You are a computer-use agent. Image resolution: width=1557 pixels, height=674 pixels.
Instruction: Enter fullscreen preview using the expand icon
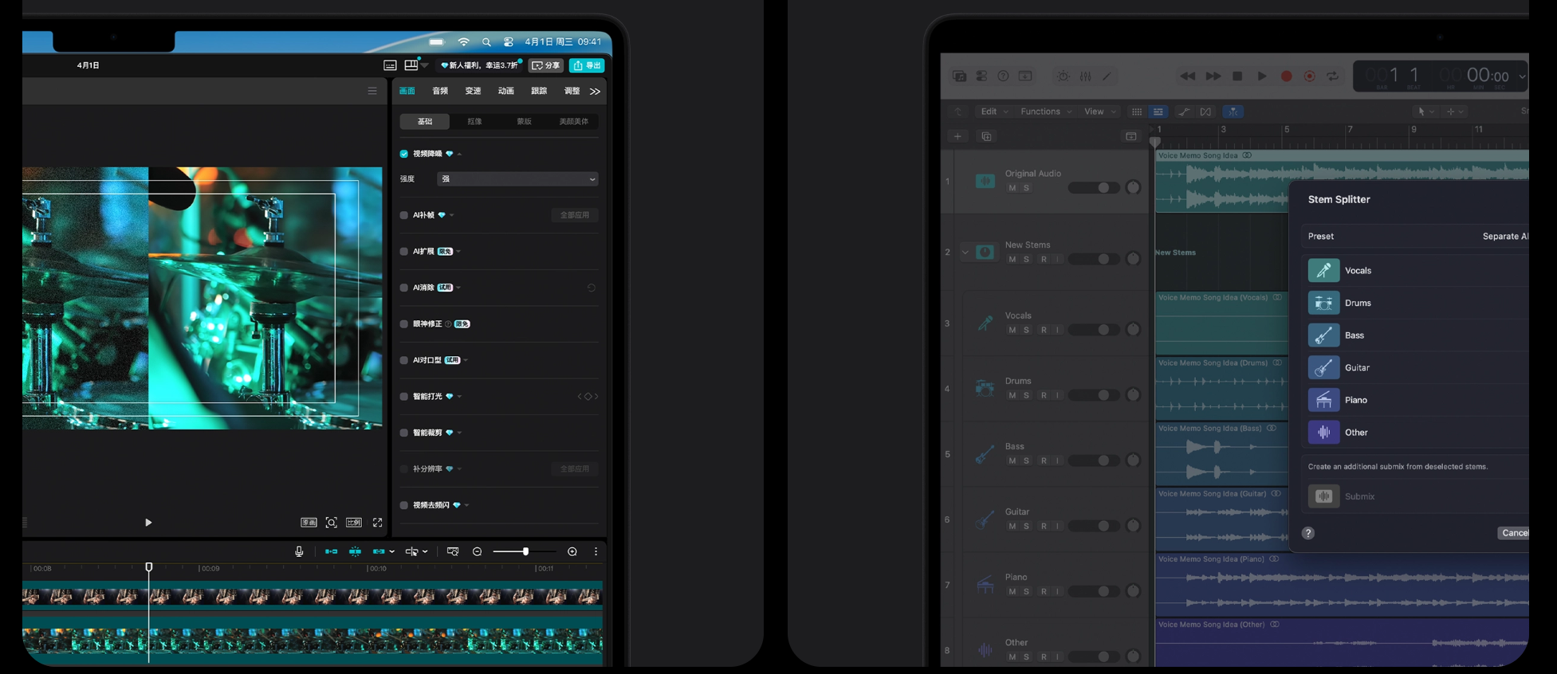(x=378, y=523)
